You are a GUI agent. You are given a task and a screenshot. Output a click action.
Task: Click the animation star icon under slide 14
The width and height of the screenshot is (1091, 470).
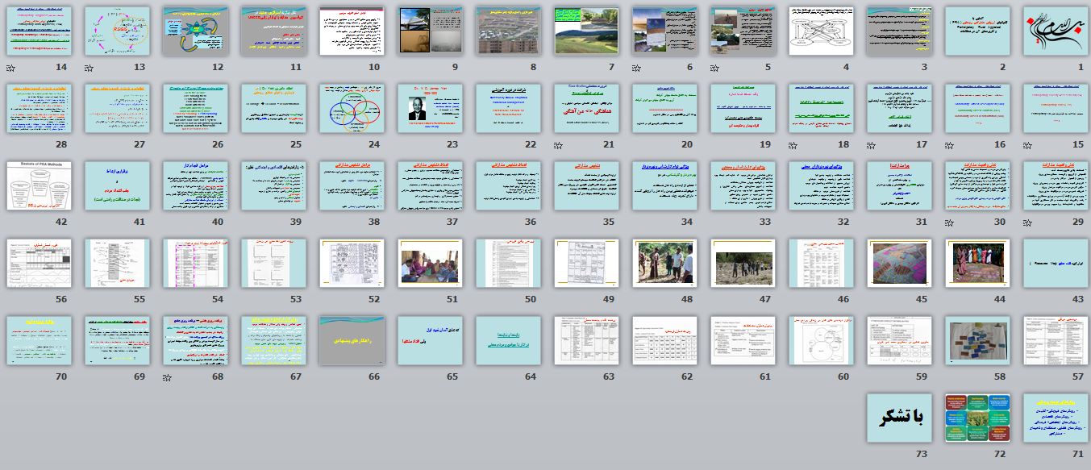(x=10, y=68)
